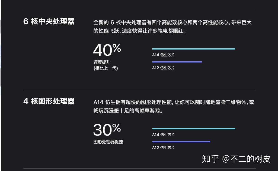Image resolution: width=278 pixels, height=171 pixels.
Task: Click the divider line above 4 核图形处理器
Action: click(x=139, y=90)
